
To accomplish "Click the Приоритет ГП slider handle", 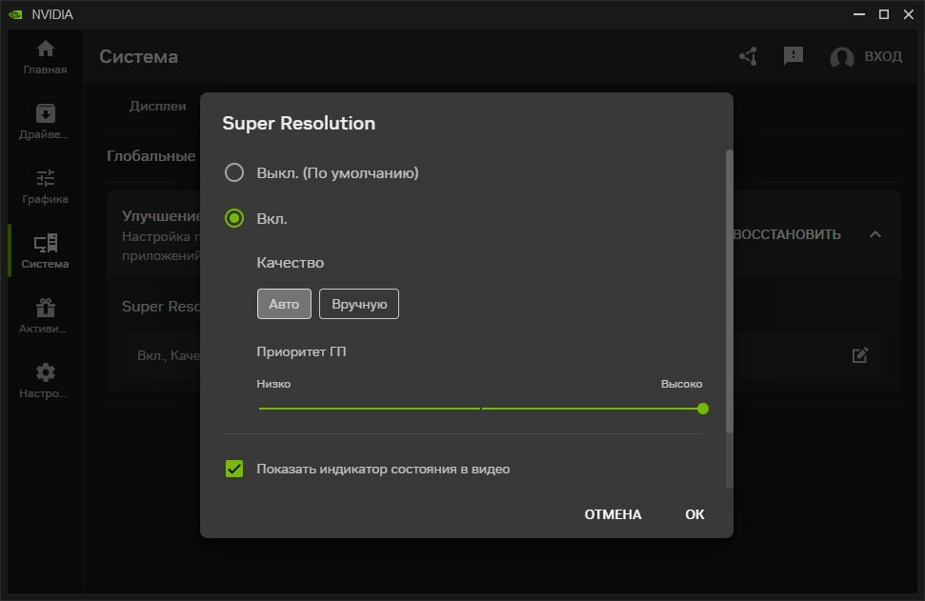I will tap(703, 409).
